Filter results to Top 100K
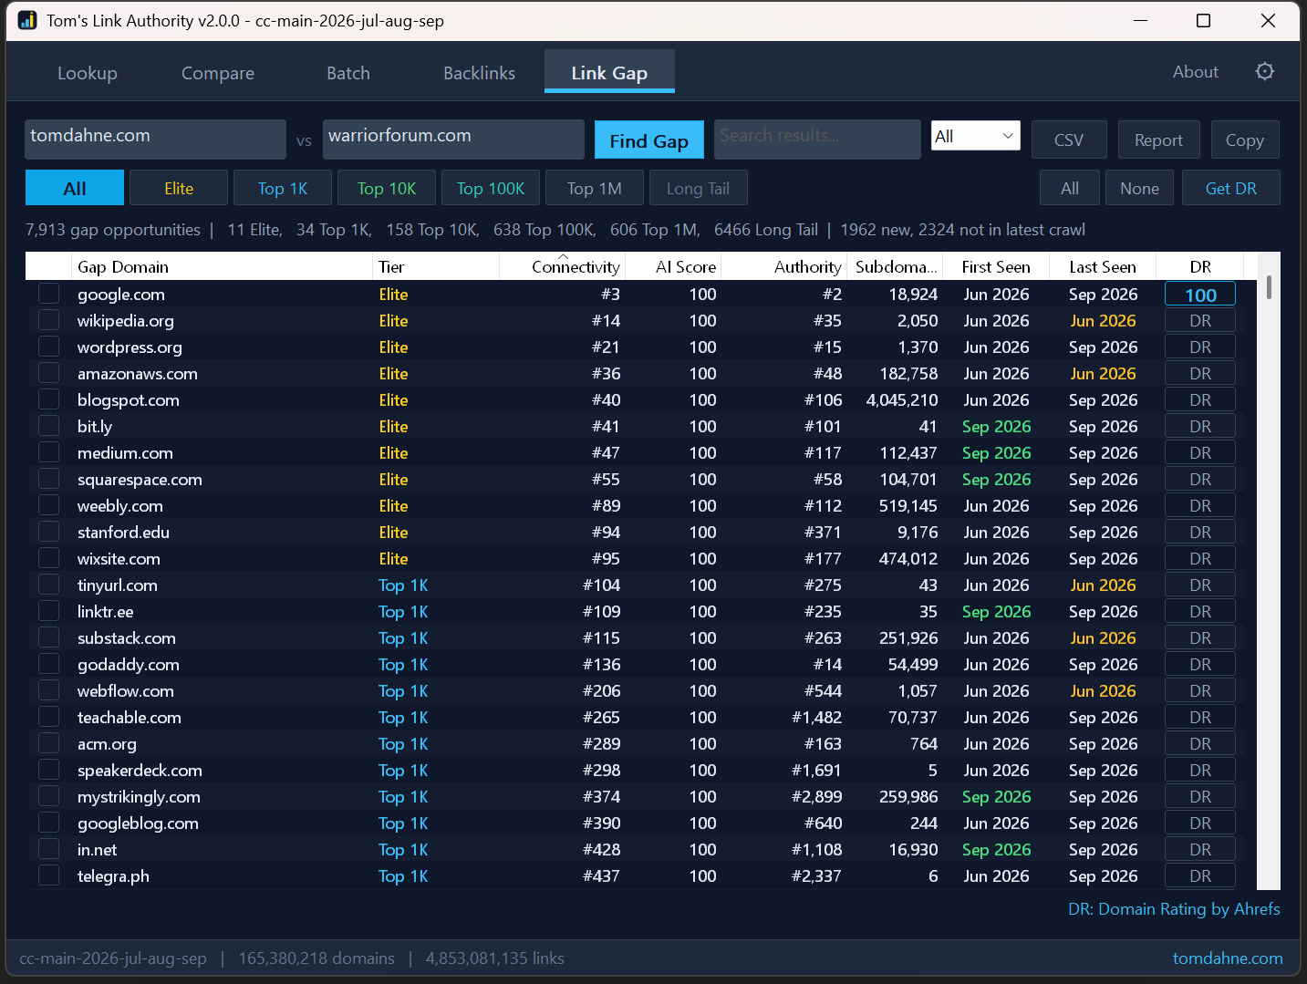The width and height of the screenshot is (1307, 984). coord(491,188)
